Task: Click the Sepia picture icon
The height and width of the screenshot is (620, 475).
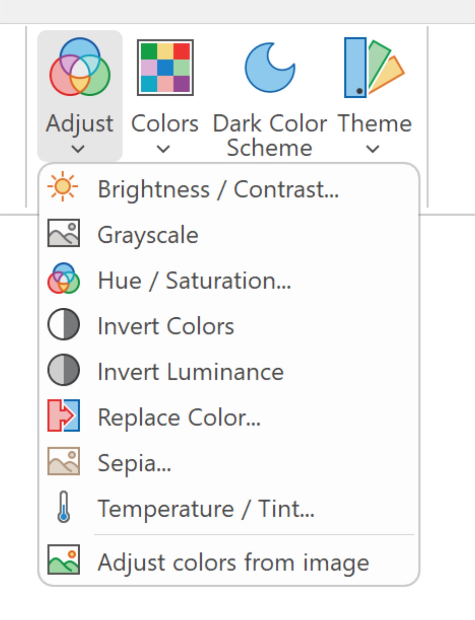Action: [64, 461]
